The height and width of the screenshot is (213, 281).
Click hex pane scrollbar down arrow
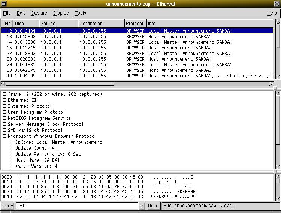point(278,198)
